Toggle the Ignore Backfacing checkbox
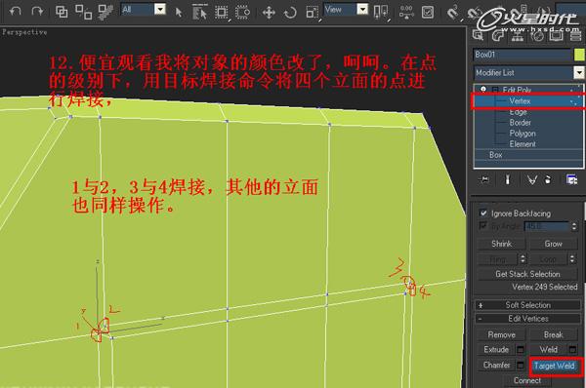The width and height of the screenshot is (586, 388). 483,213
